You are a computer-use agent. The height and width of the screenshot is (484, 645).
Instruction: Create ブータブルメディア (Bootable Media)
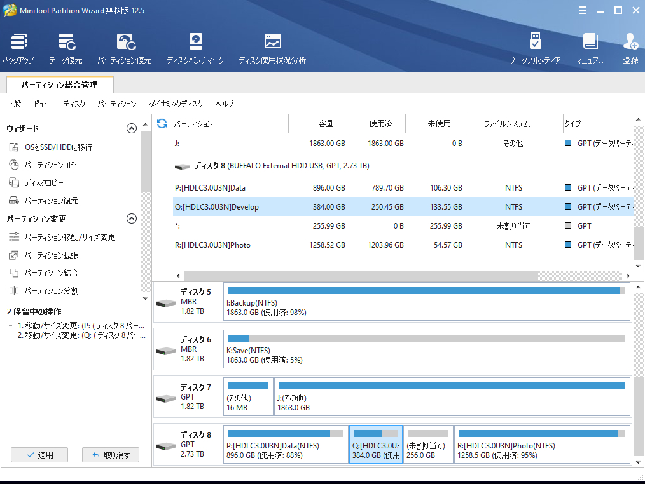(535, 49)
